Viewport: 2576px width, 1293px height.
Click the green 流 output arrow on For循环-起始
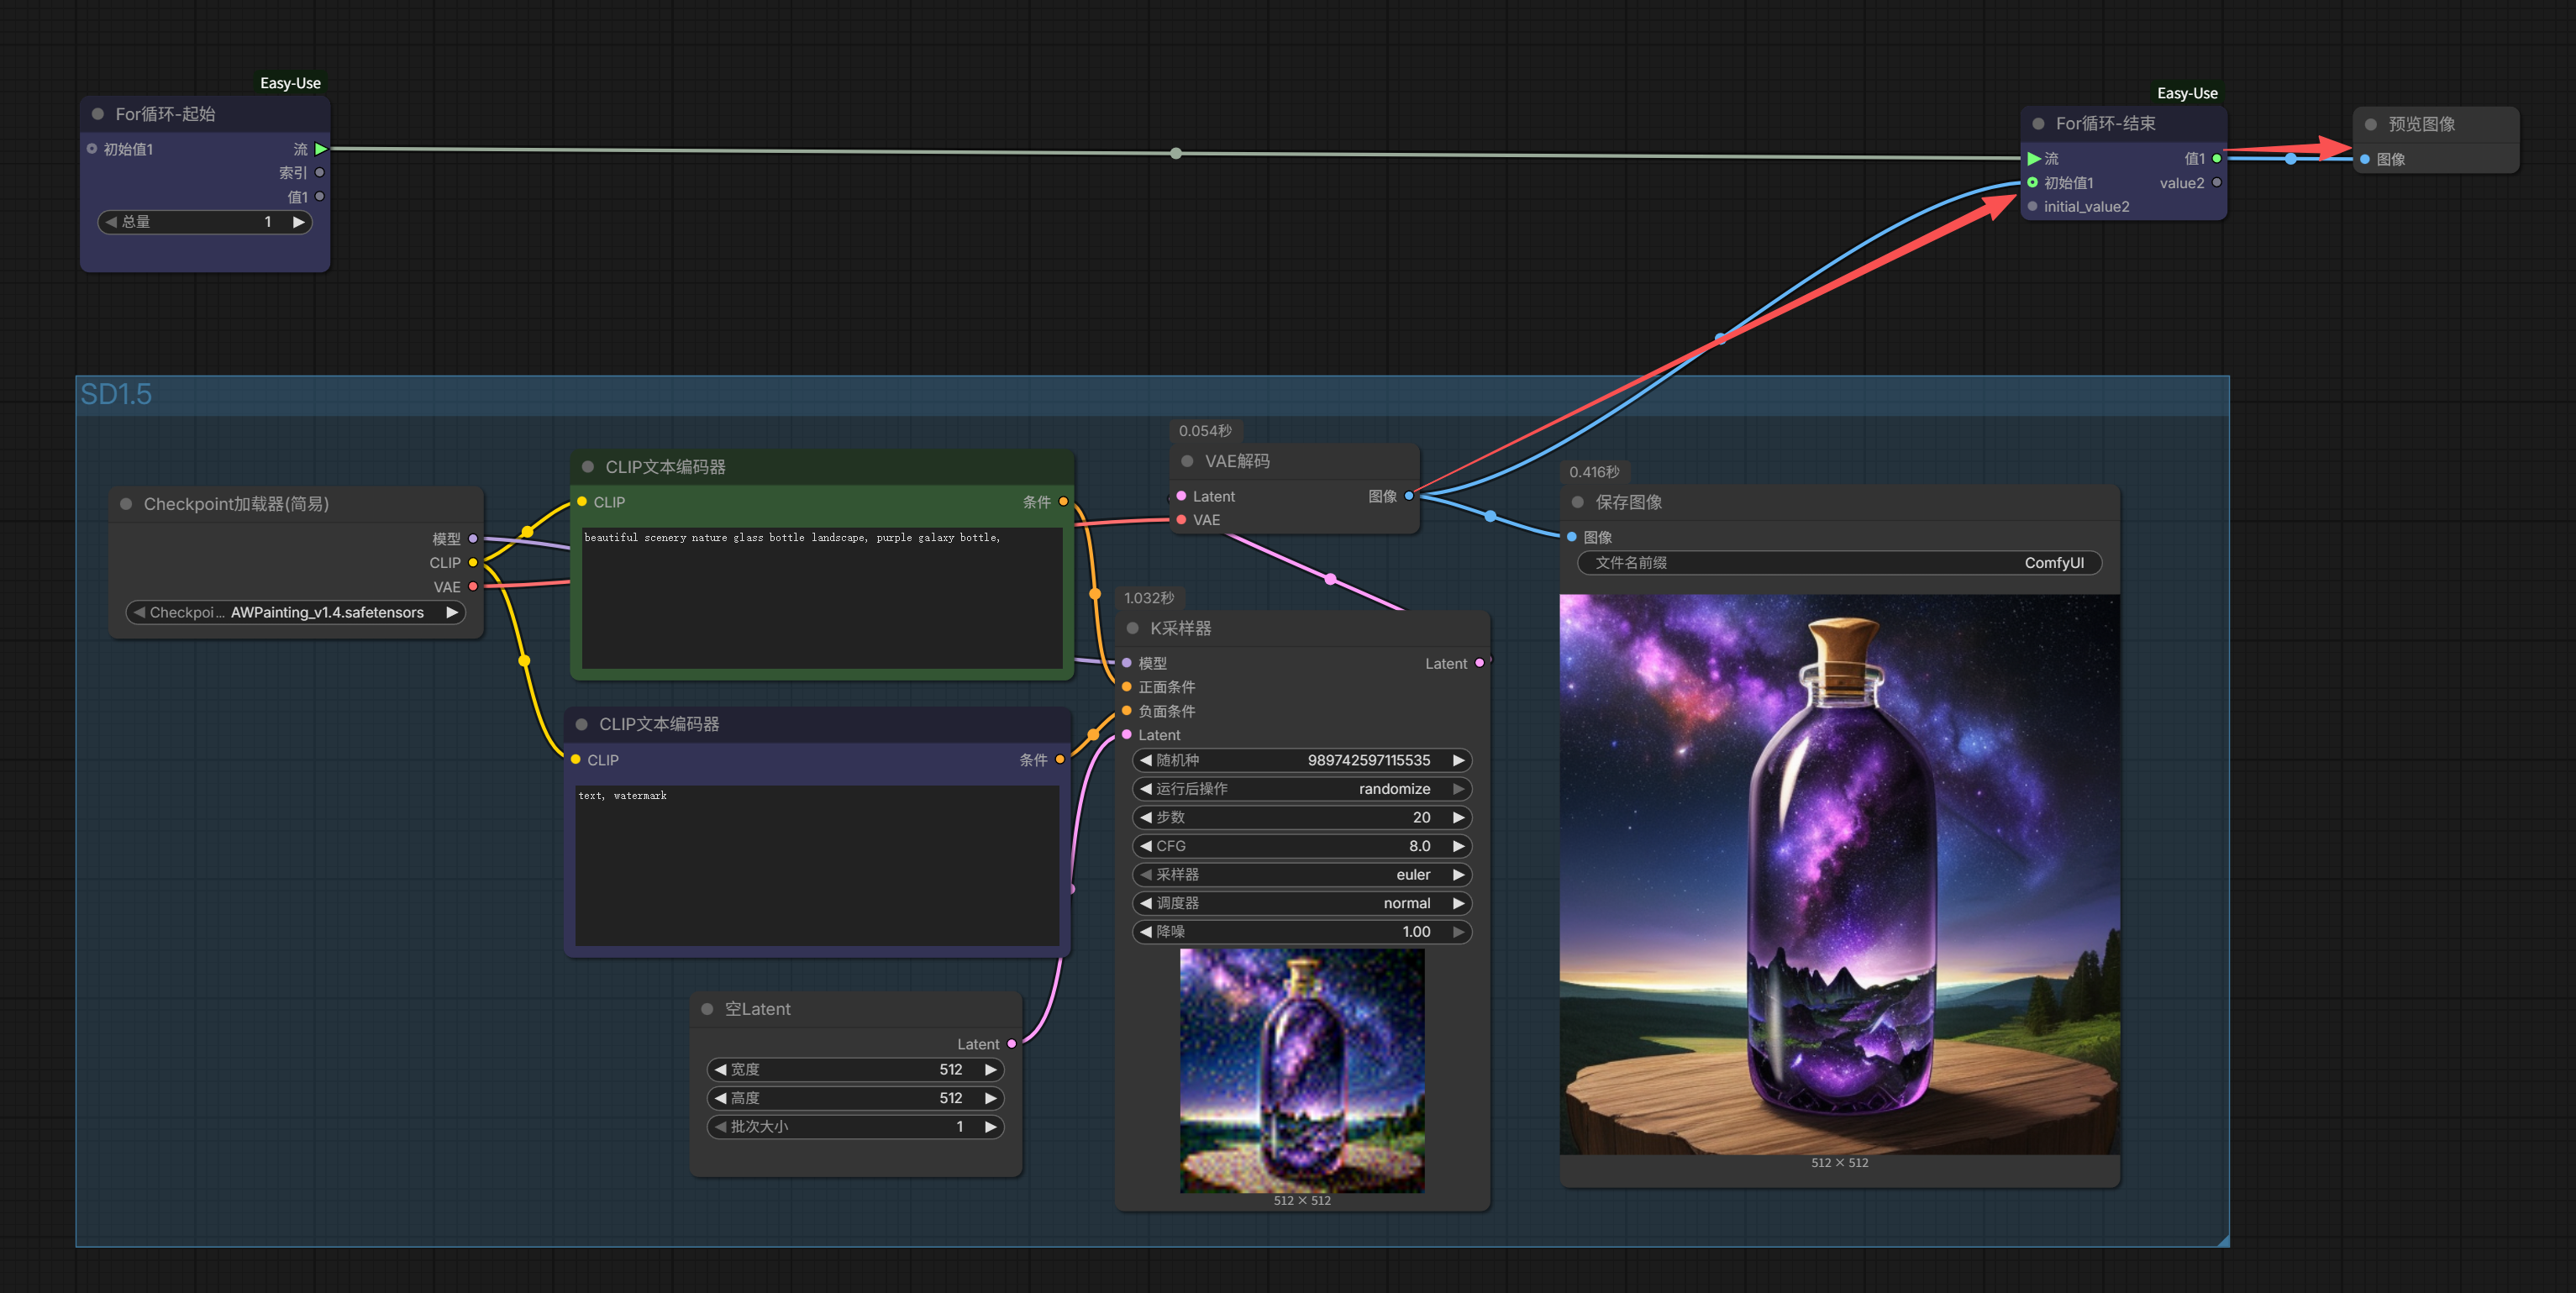coord(320,149)
